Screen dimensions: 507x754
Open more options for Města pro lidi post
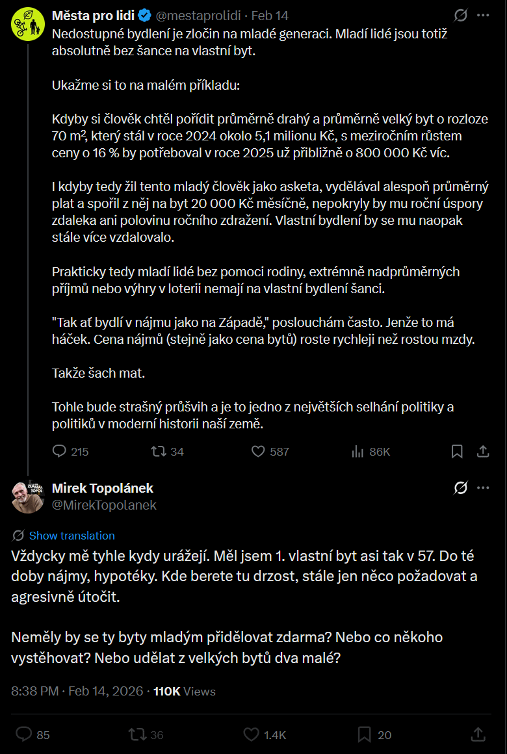click(x=483, y=15)
